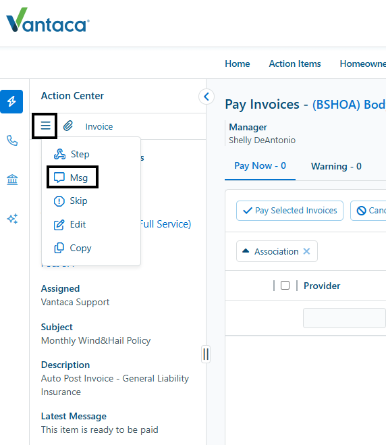Image resolution: width=386 pixels, height=445 pixels.
Task: Open the (BSHOA) association link in title
Action: (x=349, y=105)
